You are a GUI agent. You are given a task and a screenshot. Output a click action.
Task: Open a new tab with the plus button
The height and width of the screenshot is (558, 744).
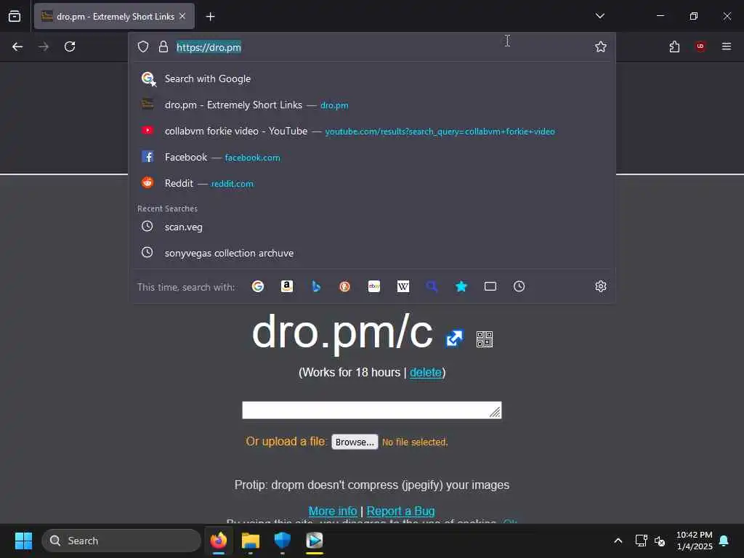[x=210, y=17]
